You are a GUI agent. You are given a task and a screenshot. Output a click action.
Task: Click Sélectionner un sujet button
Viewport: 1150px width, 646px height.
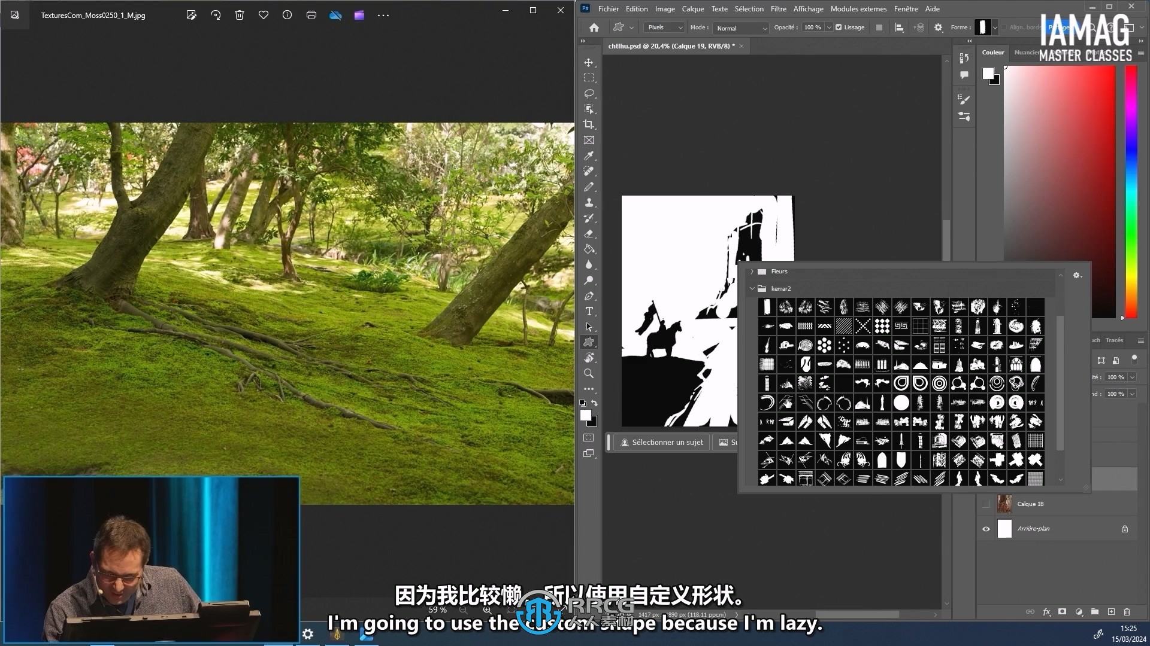pos(661,443)
